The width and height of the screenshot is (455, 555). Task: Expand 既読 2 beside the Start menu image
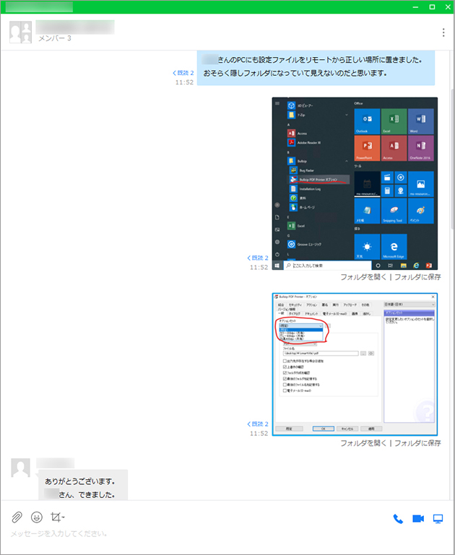click(257, 258)
